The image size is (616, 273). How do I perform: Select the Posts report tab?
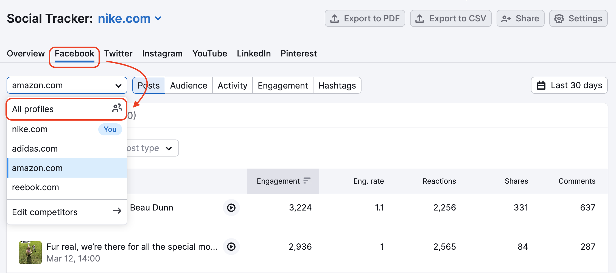click(149, 85)
